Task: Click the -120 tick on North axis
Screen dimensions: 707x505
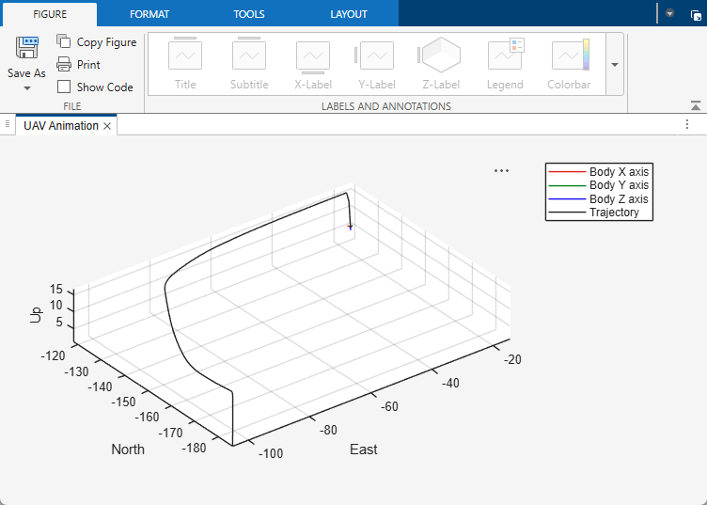Action: (x=53, y=356)
